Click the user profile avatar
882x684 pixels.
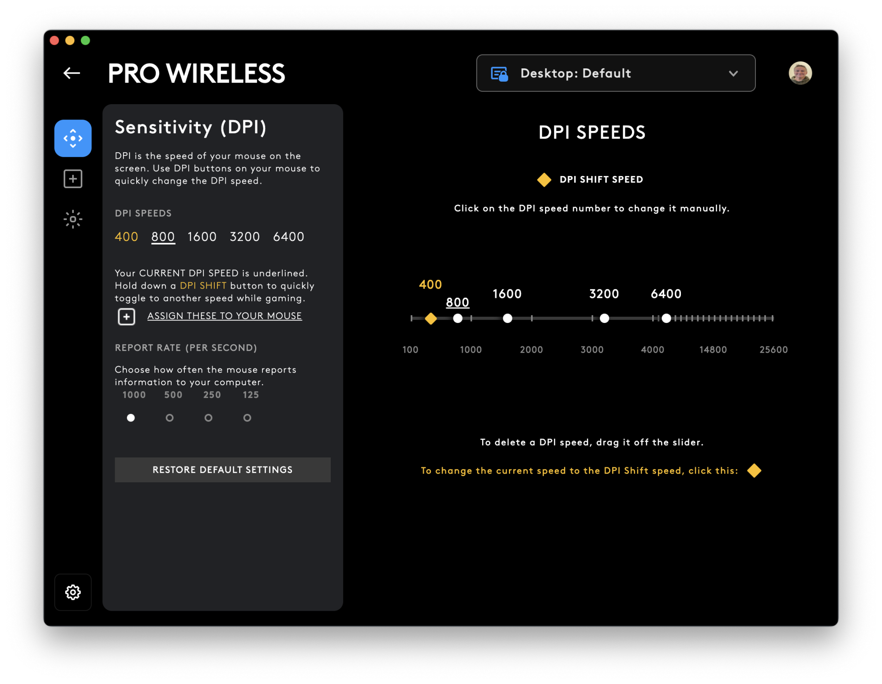(x=800, y=73)
